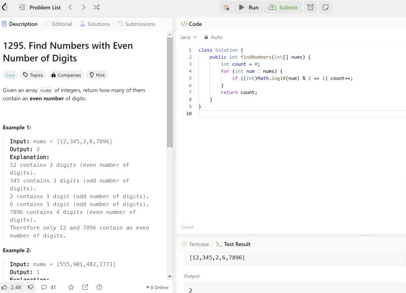Run the code
This screenshot has height=293, width=406.
[x=249, y=8]
